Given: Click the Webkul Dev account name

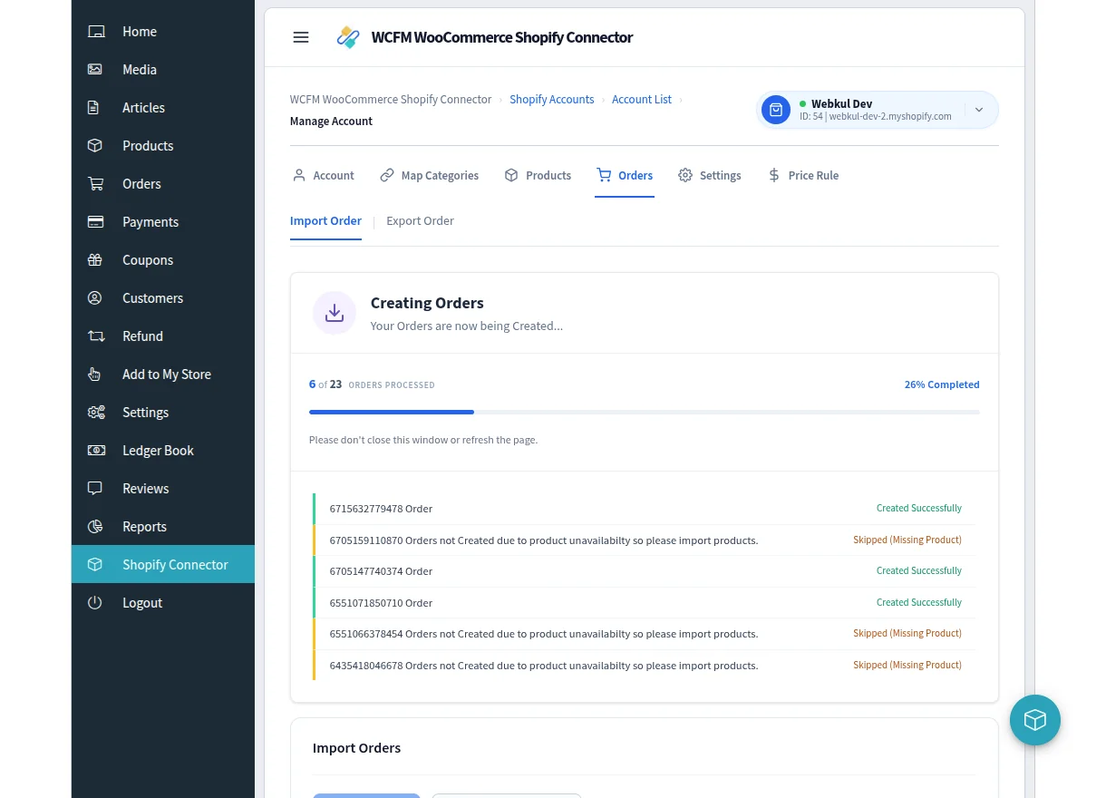Looking at the screenshot, I should click(x=841, y=104).
